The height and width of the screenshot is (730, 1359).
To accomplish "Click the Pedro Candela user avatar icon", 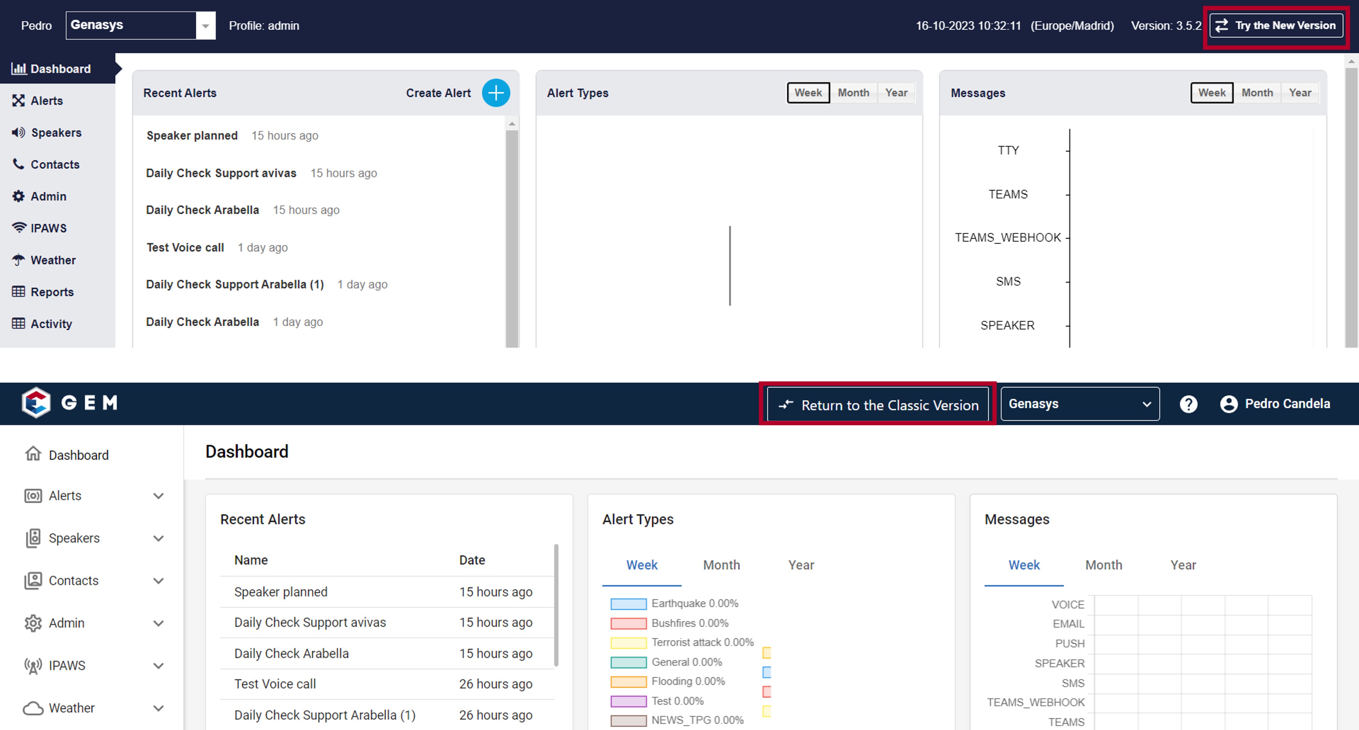I will (1228, 404).
